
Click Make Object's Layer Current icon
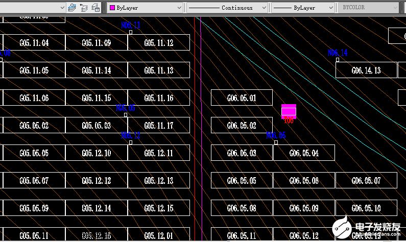[71, 8]
